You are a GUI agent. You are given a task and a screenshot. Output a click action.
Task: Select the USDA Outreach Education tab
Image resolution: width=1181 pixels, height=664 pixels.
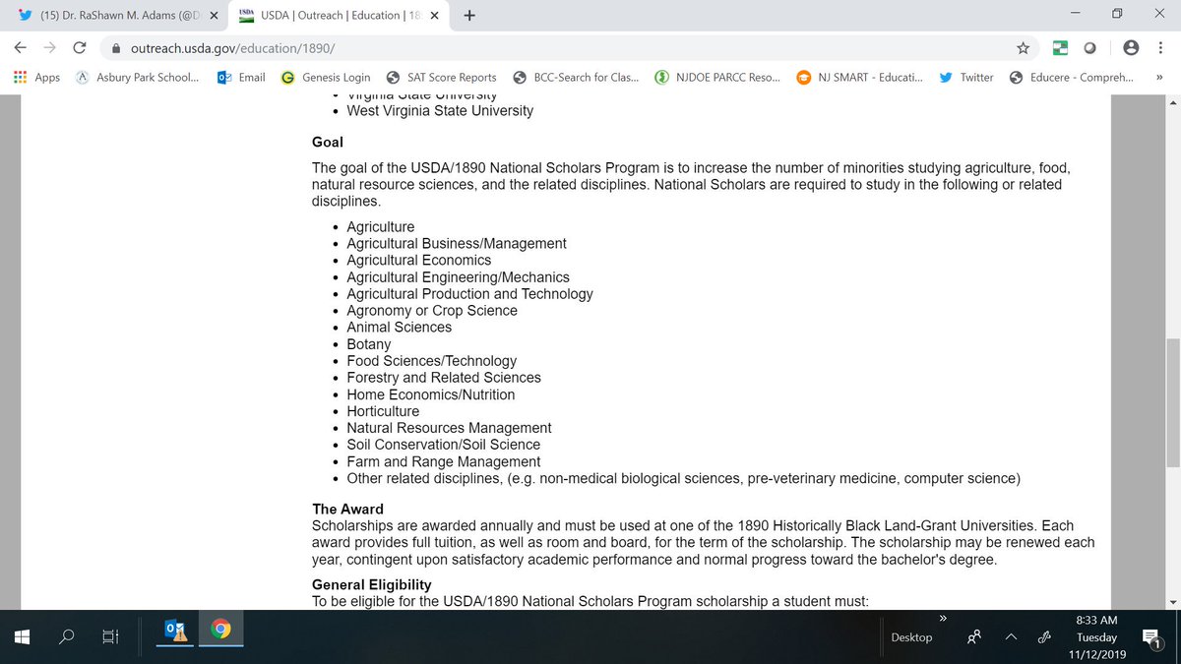pos(338,16)
